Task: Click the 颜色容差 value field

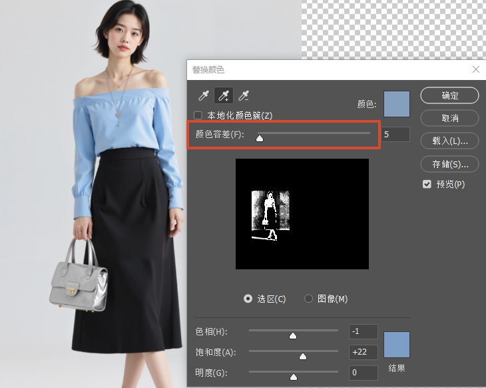Action: [x=395, y=135]
